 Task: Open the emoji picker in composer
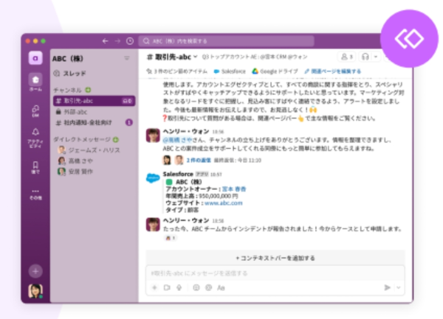(x=196, y=288)
